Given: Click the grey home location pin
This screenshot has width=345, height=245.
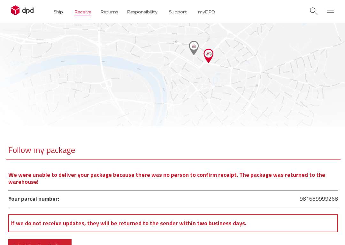Looking at the screenshot, I should click(x=194, y=48).
